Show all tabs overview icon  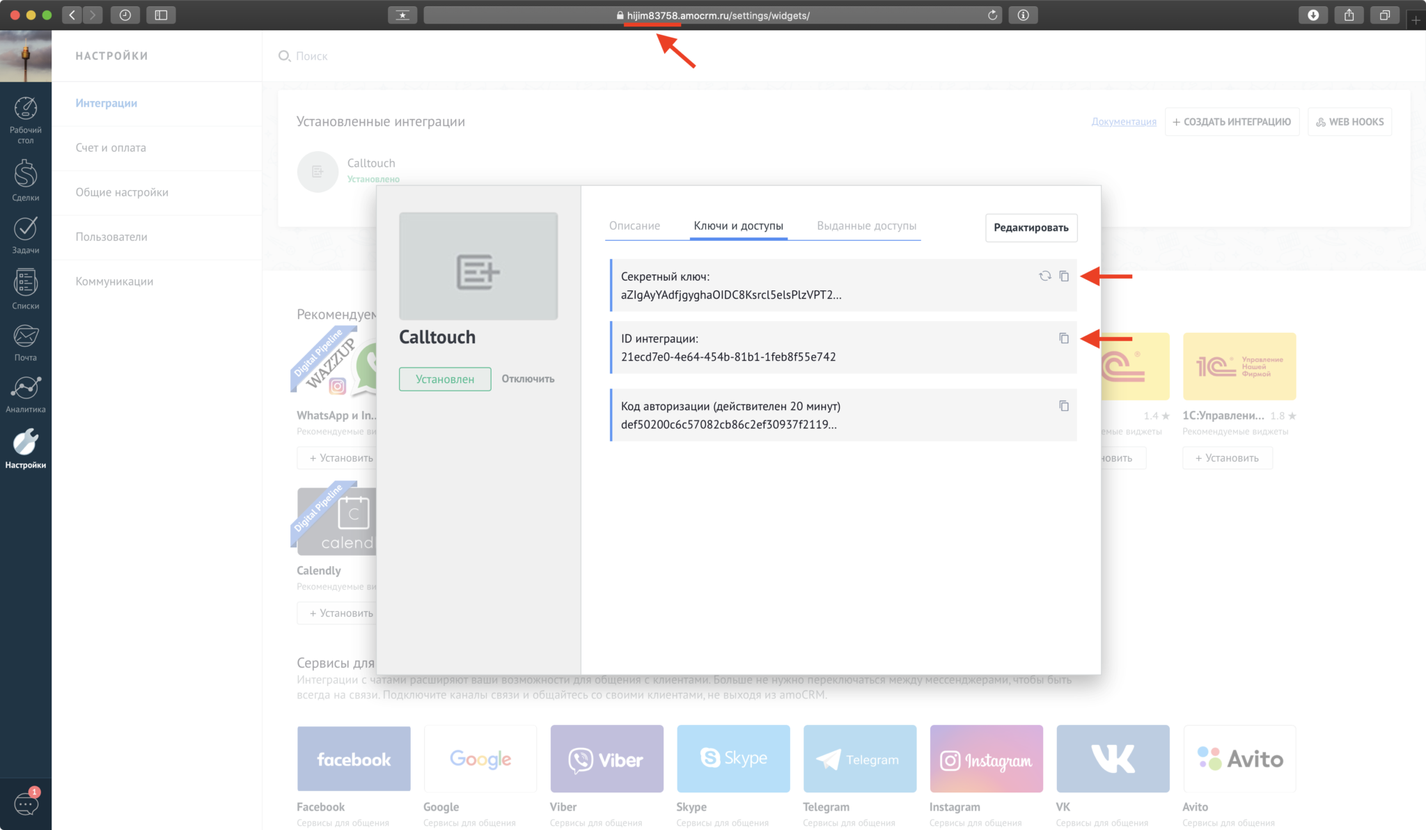[x=1385, y=15]
